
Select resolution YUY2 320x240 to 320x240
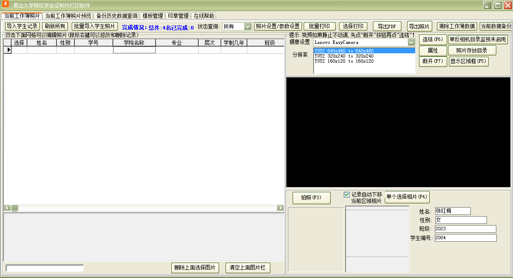pyautogui.click(x=364, y=56)
